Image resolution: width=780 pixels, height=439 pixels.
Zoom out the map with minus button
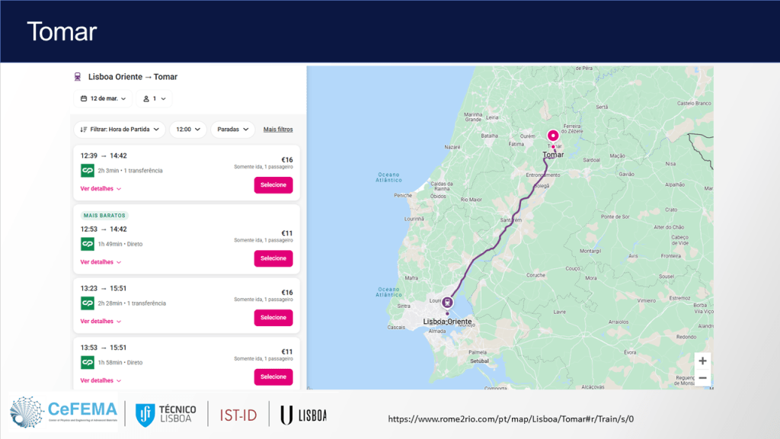pyautogui.click(x=702, y=378)
